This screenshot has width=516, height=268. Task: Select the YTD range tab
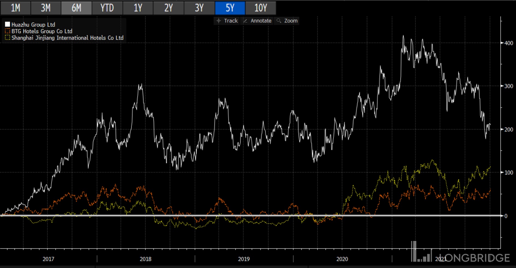[107, 8]
